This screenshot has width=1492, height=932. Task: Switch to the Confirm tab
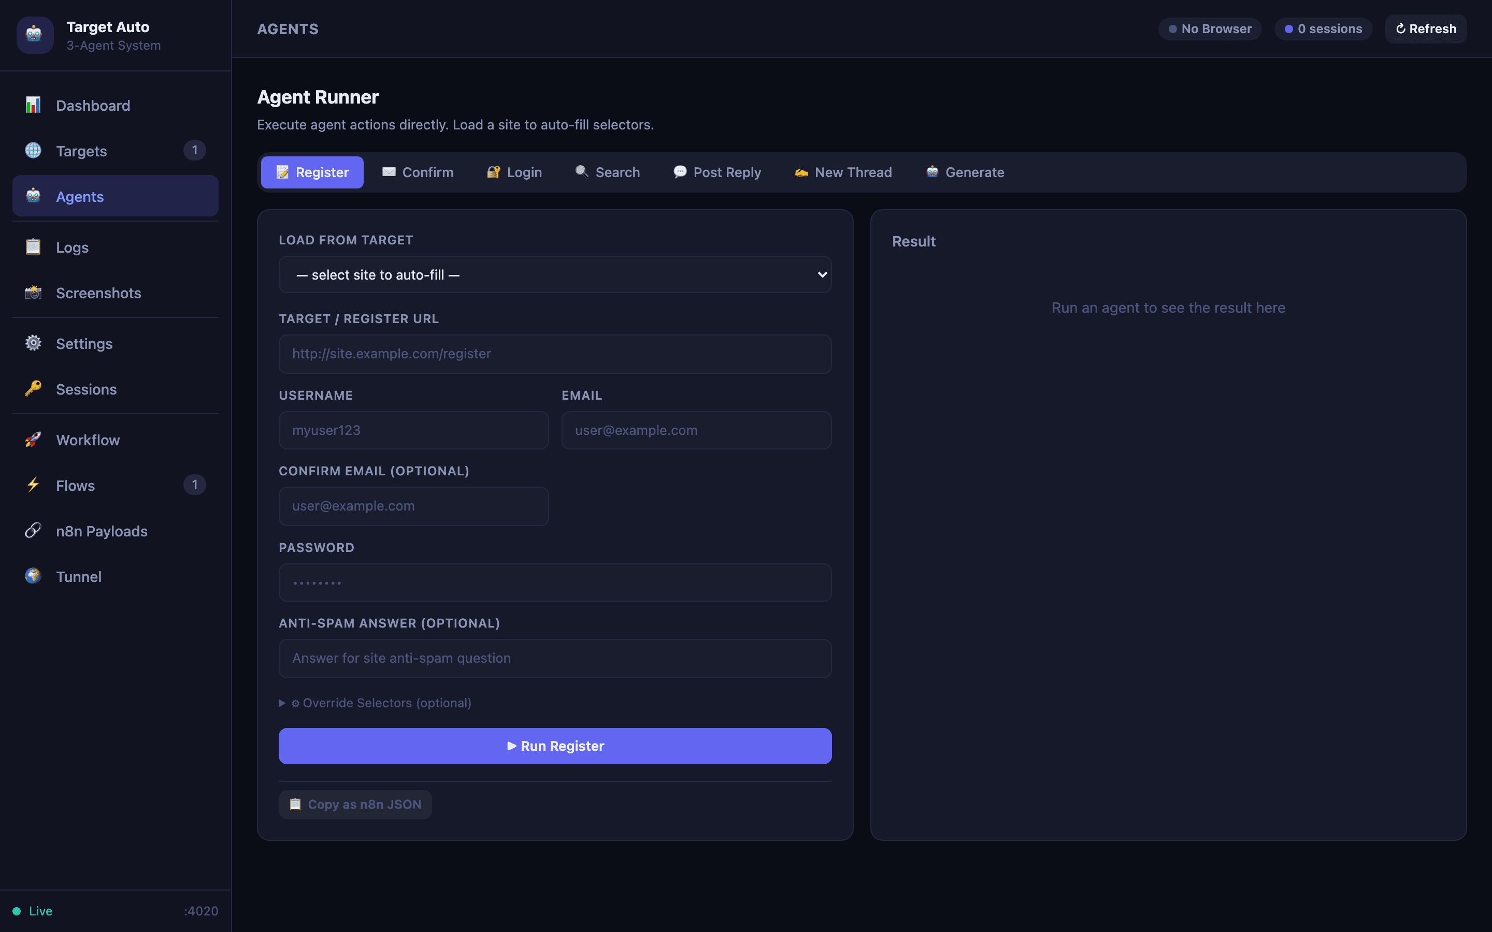pyautogui.click(x=418, y=172)
